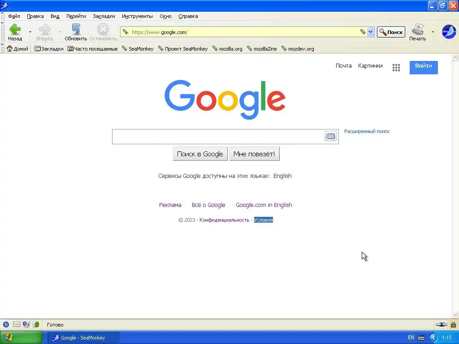
Task: Click the vertical scrollbar up arrow
Action: pyautogui.click(x=455, y=58)
